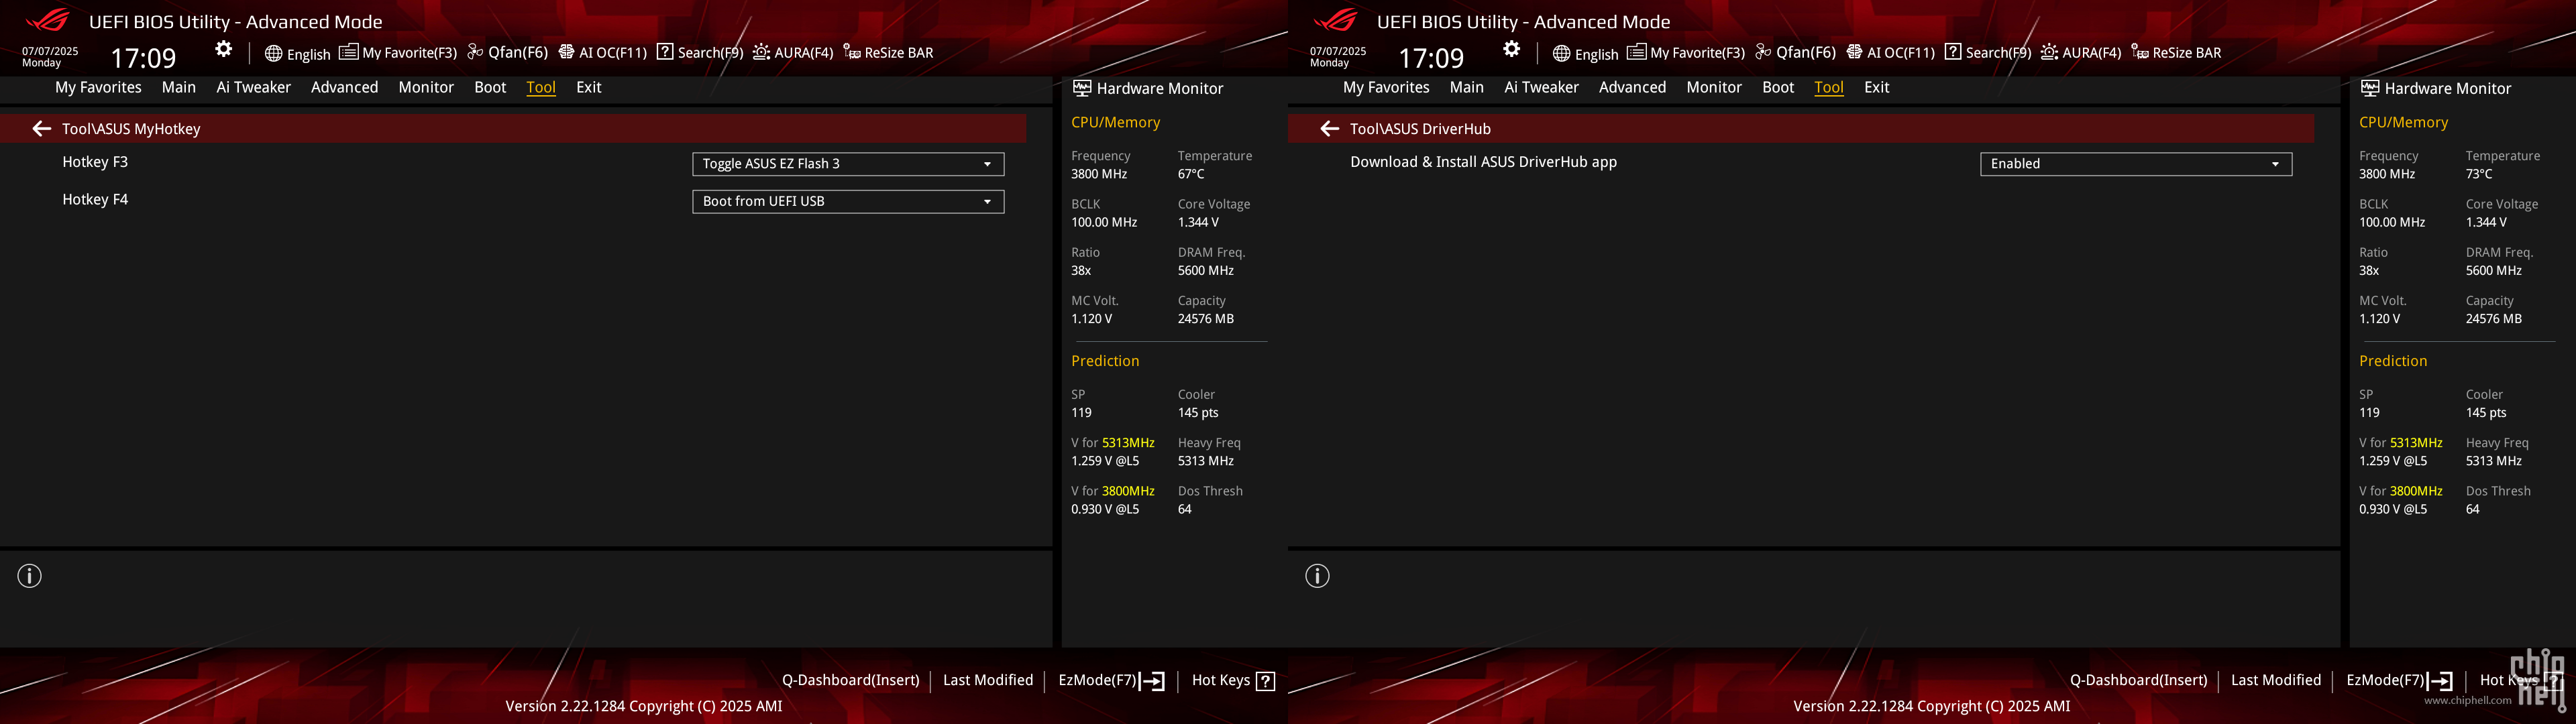Image resolution: width=2576 pixels, height=724 pixels.
Task: Open Q-Dashboard(Insert) in left window
Action: 850,680
